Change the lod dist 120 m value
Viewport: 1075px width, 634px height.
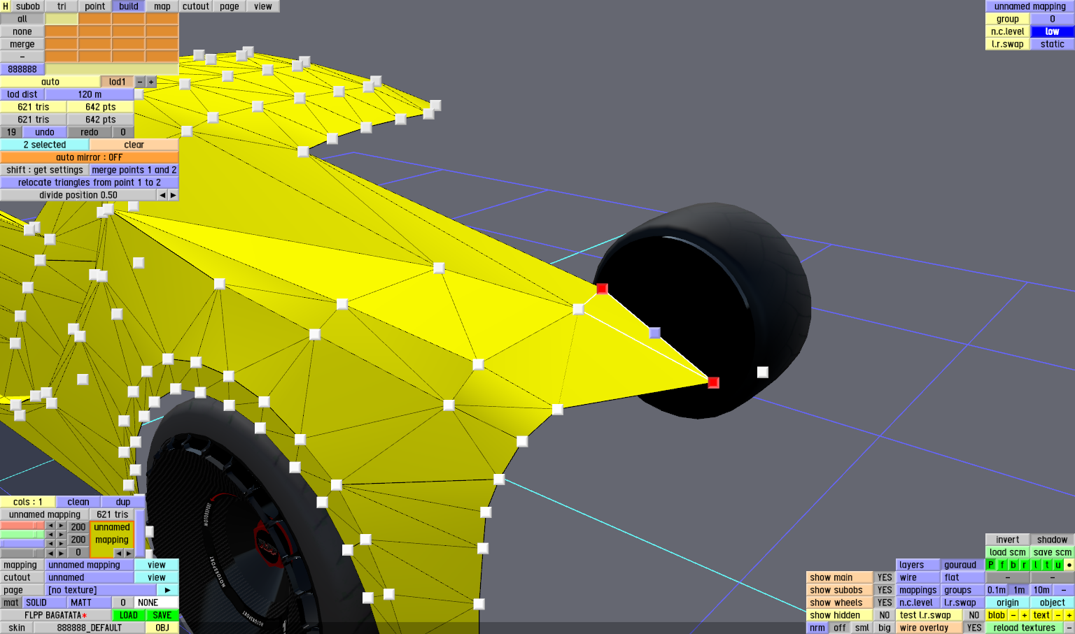pyautogui.click(x=90, y=94)
